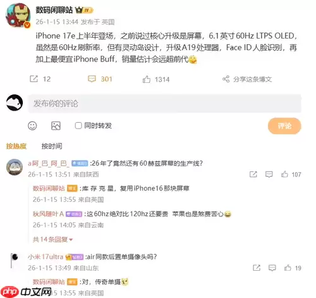
Task: Click a阿_巴_阿_巴_'s commenter avatar
Action: click(x=15, y=167)
